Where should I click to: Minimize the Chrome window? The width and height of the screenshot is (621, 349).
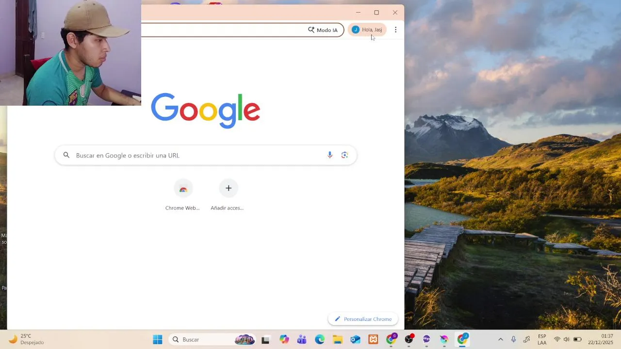[358, 13]
